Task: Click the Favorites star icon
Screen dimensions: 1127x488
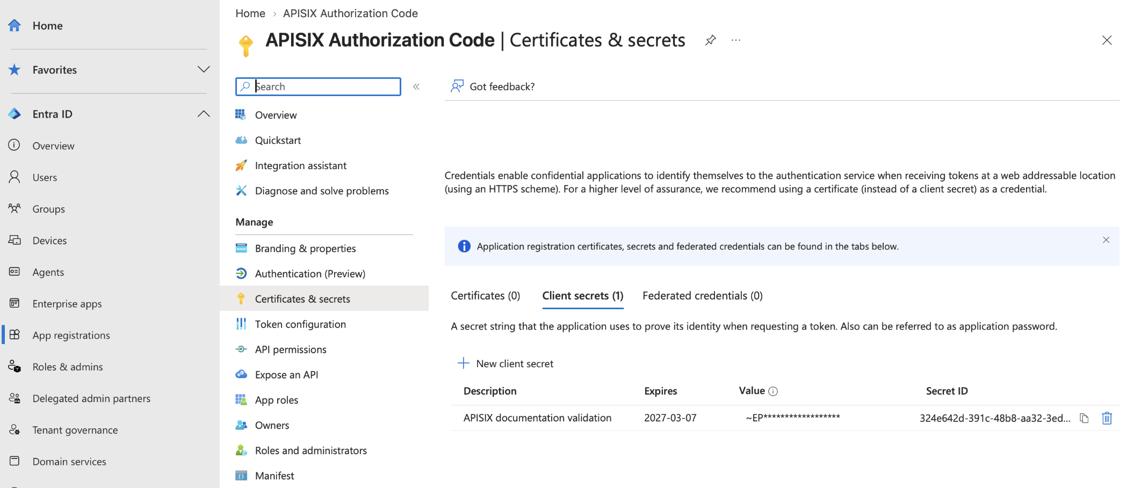Action: pos(15,69)
